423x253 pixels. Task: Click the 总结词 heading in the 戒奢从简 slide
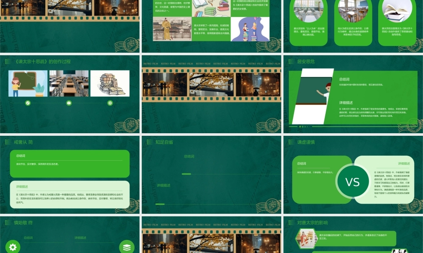(x=20, y=156)
